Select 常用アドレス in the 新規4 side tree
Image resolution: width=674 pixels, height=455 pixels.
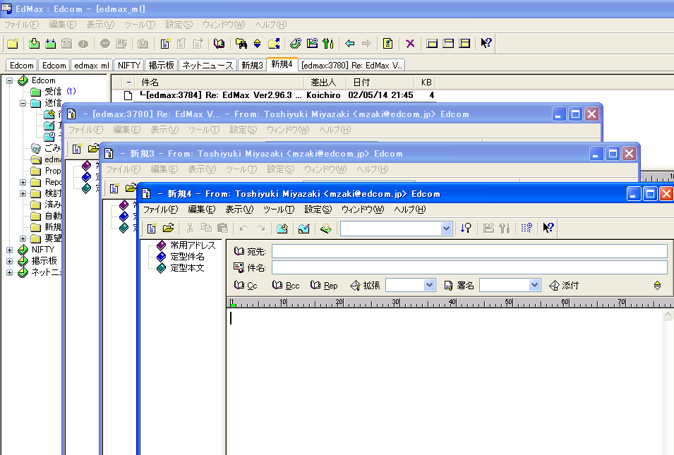point(193,245)
